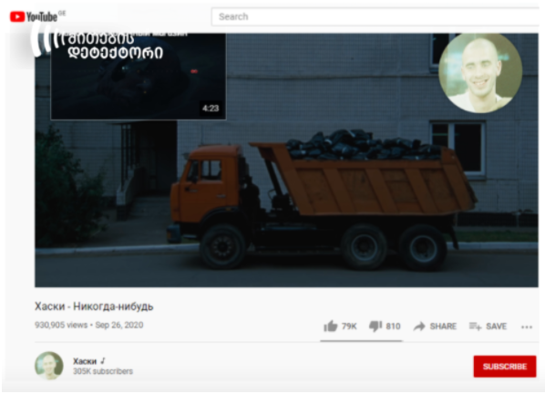Screen dimensions: 545x394
Task: Click inside the Search input field
Action: 375,16
